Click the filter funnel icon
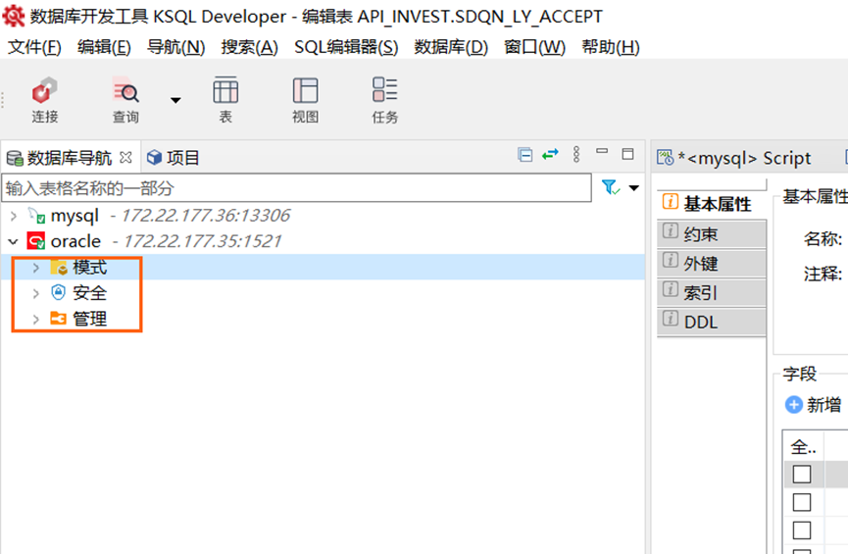The width and height of the screenshot is (848, 554). (610, 187)
